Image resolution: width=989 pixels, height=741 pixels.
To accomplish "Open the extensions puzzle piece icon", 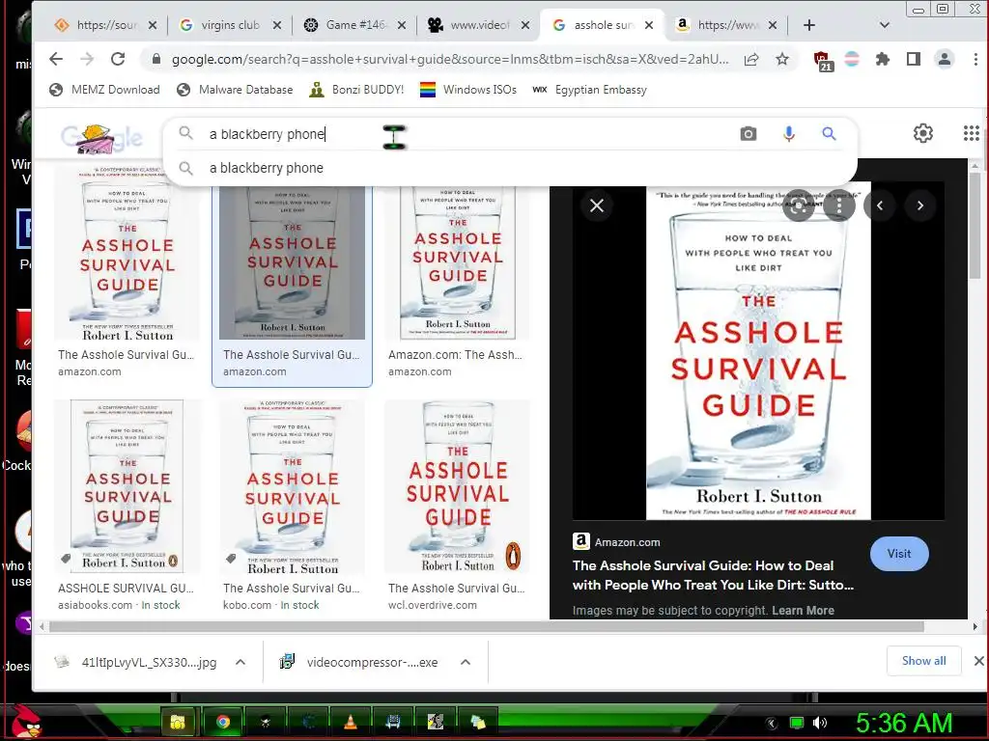I will tap(883, 59).
